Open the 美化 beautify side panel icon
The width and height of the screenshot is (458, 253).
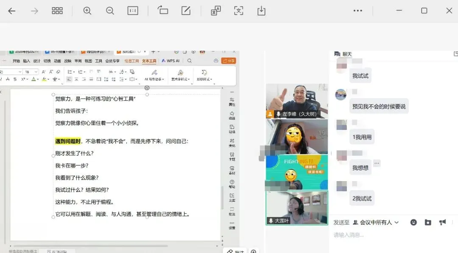[x=232, y=143]
